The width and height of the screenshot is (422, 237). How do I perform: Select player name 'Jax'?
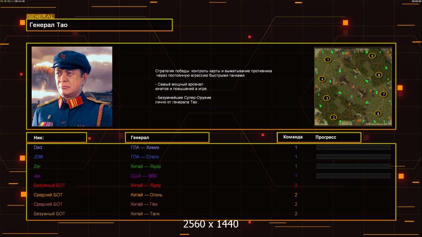(37, 176)
